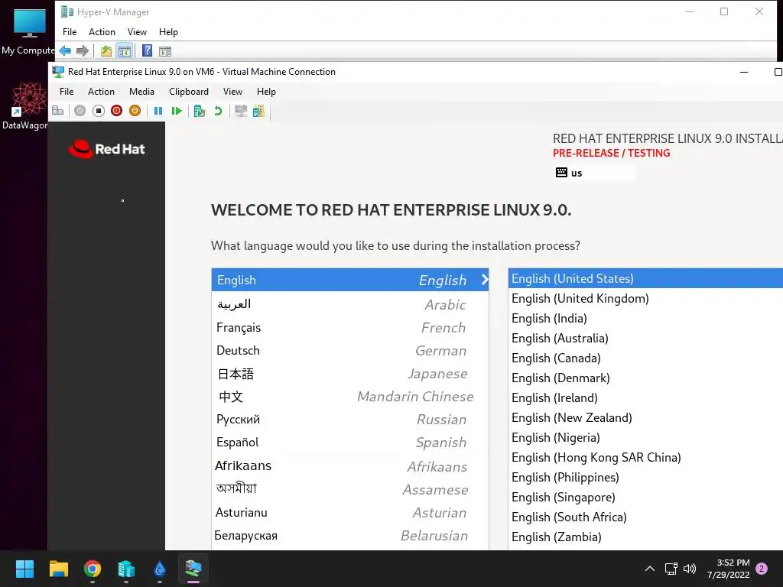Open View menu in Hyper-V Manager
The height and width of the screenshot is (587, 783).
tap(137, 32)
